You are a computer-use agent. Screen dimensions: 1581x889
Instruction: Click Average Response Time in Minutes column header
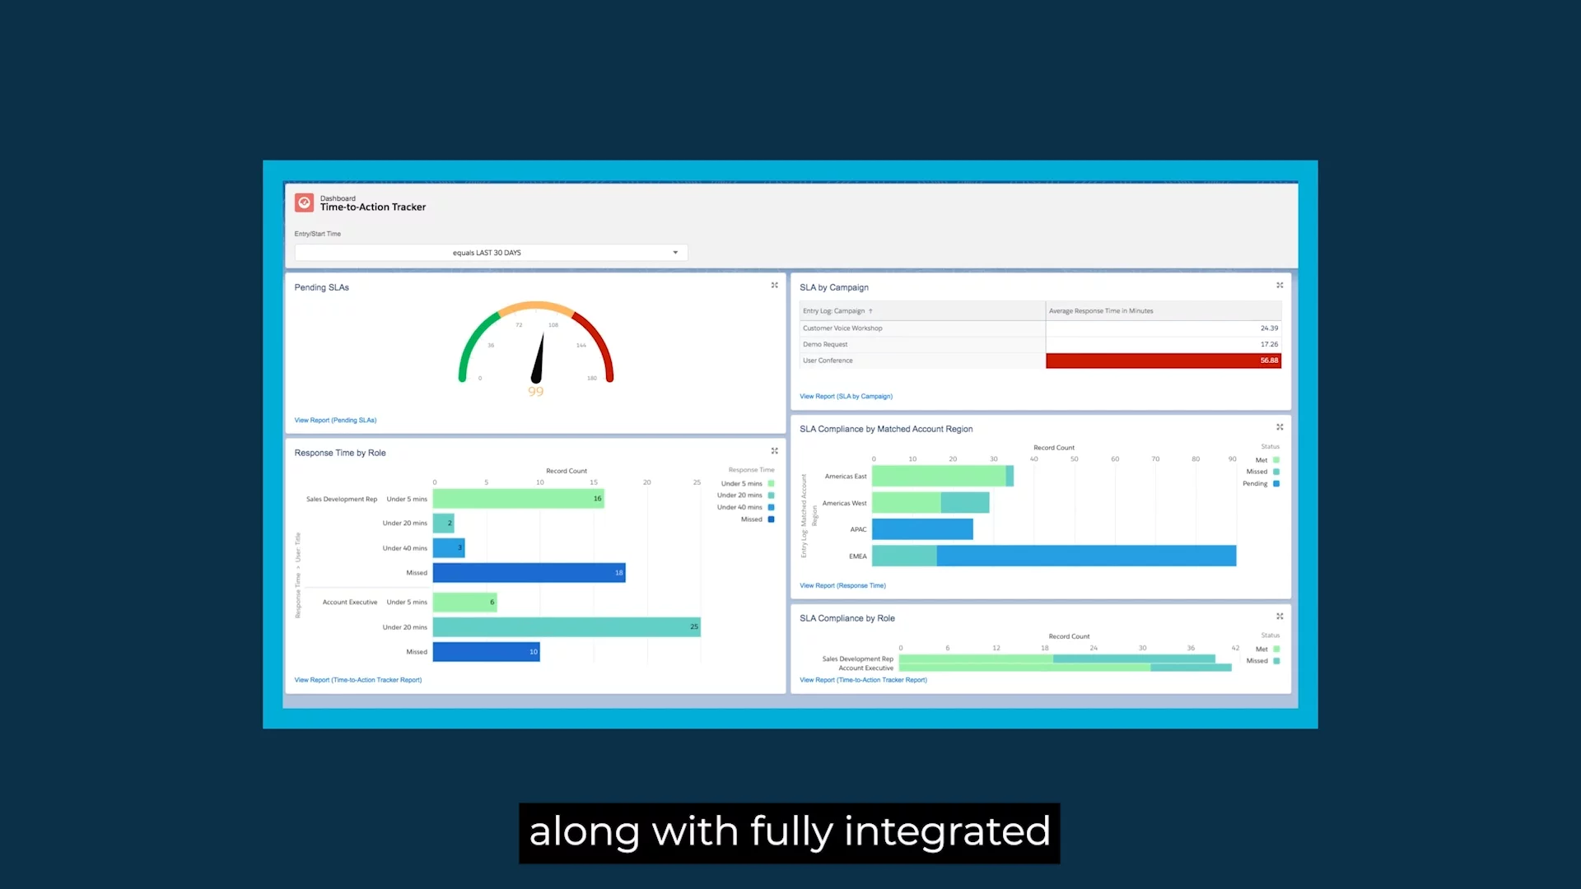click(1100, 311)
